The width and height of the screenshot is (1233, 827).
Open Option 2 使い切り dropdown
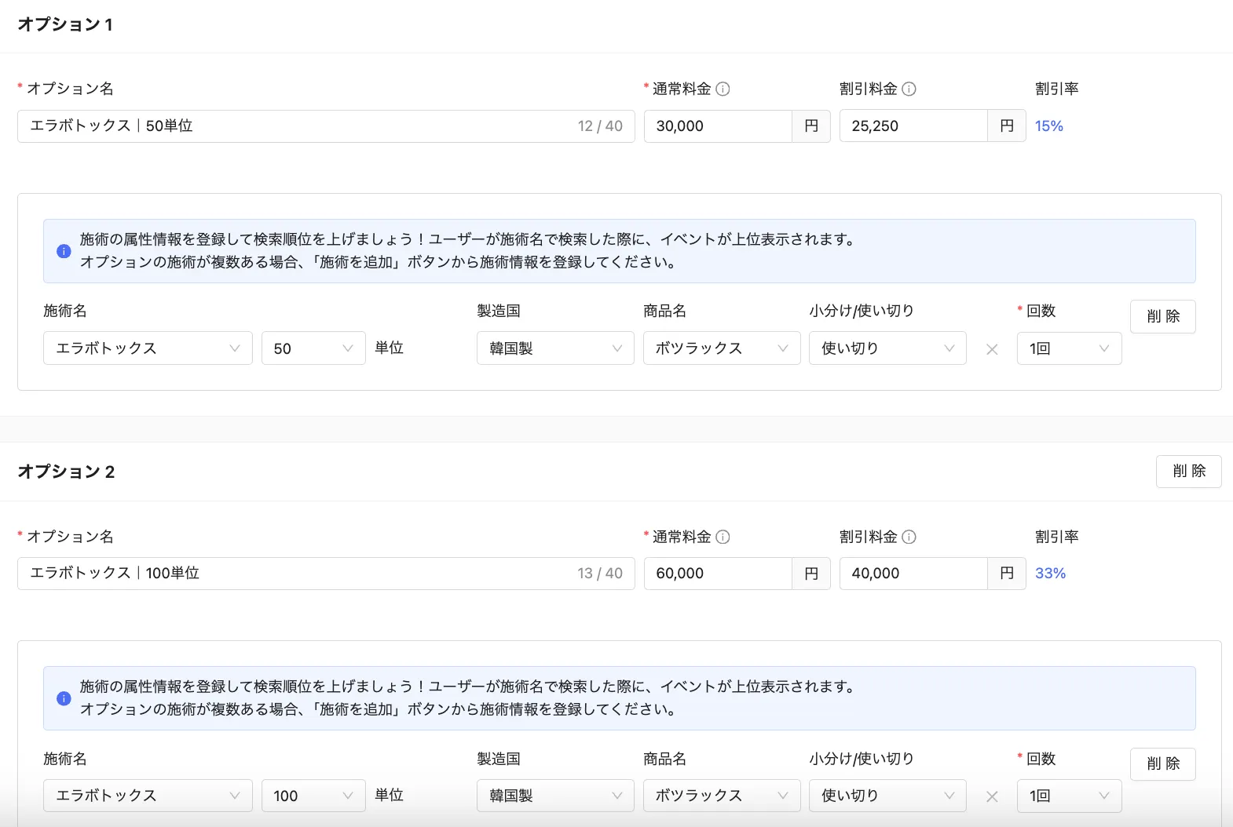(x=887, y=796)
